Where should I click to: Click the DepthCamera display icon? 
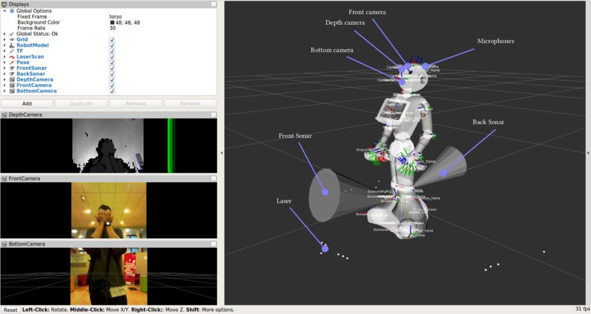point(12,80)
